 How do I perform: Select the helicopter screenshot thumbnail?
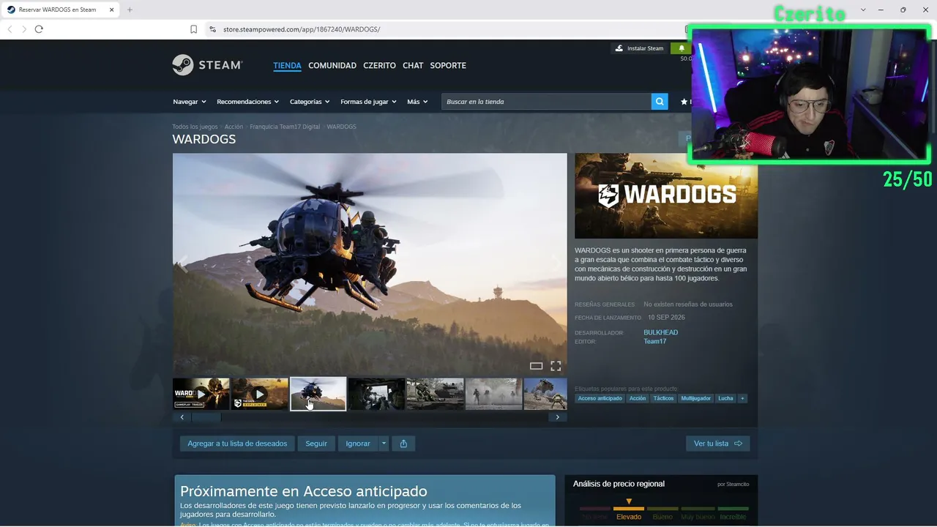(x=318, y=394)
